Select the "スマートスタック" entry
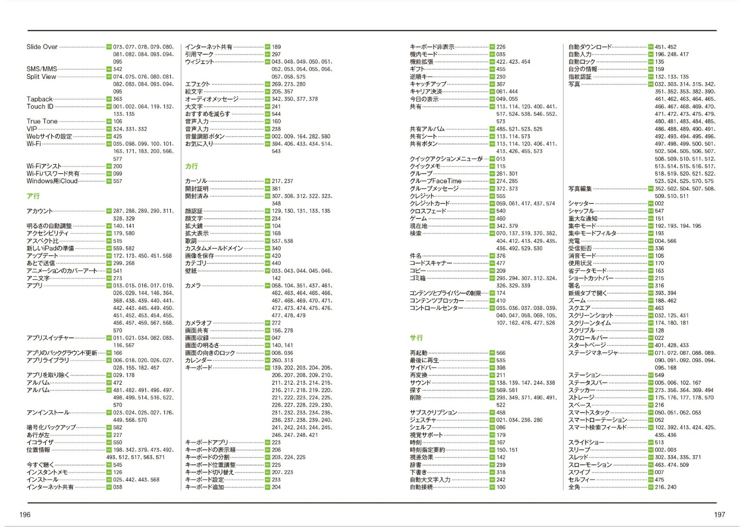 (x=589, y=413)
